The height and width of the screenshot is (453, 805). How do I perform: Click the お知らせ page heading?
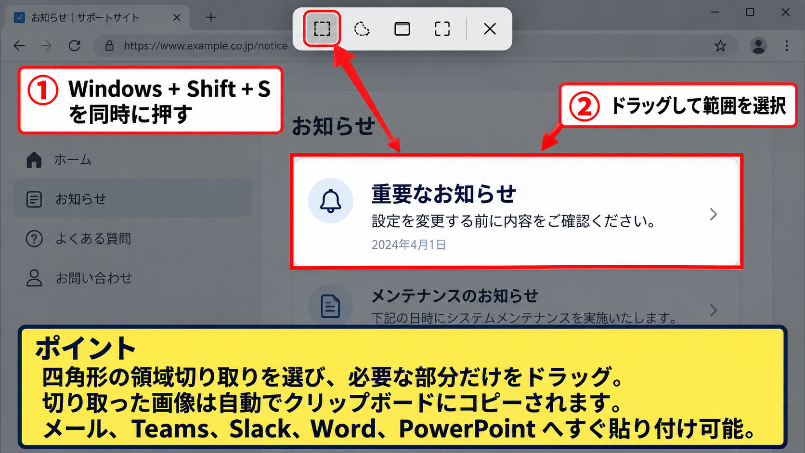pyautogui.click(x=333, y=126)
